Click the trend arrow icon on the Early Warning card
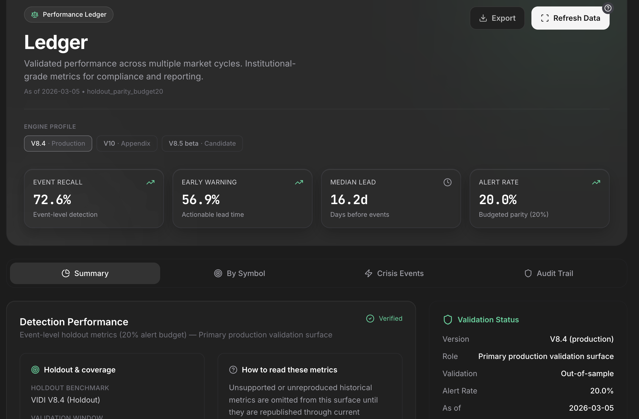Viewport: 639px width, 419px height. point(299,182)
